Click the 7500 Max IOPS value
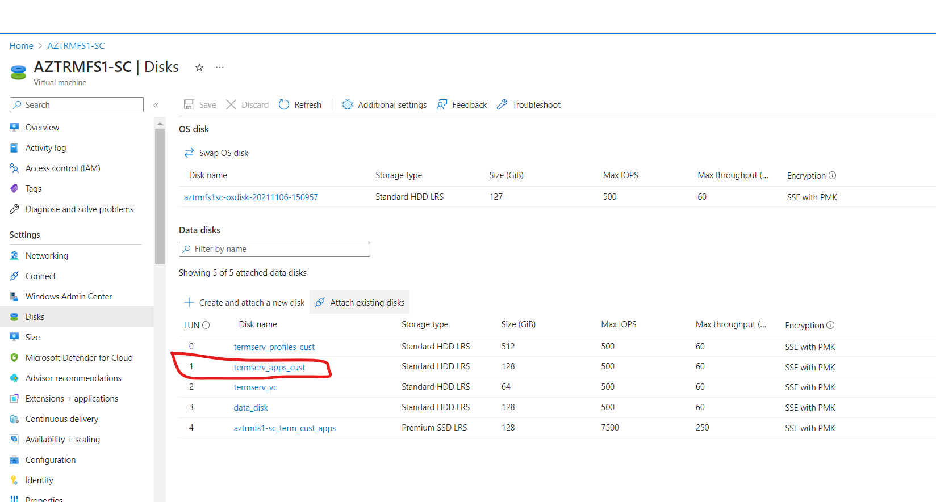Viewport: 936px width, 502px height. point(610,428)
